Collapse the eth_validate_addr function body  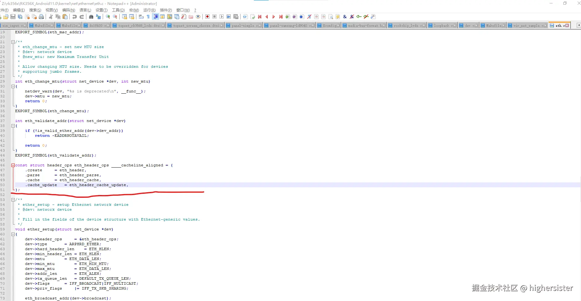13,126
